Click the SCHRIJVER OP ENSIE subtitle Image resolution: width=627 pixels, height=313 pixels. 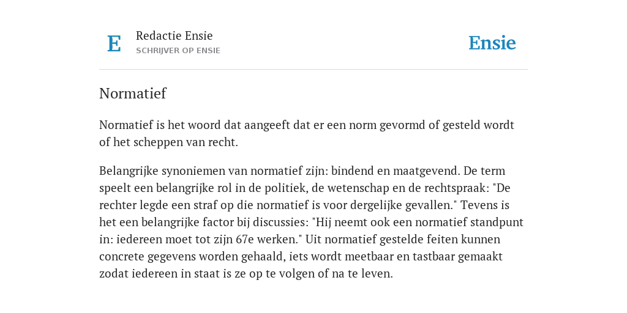[x=178, y=51]
